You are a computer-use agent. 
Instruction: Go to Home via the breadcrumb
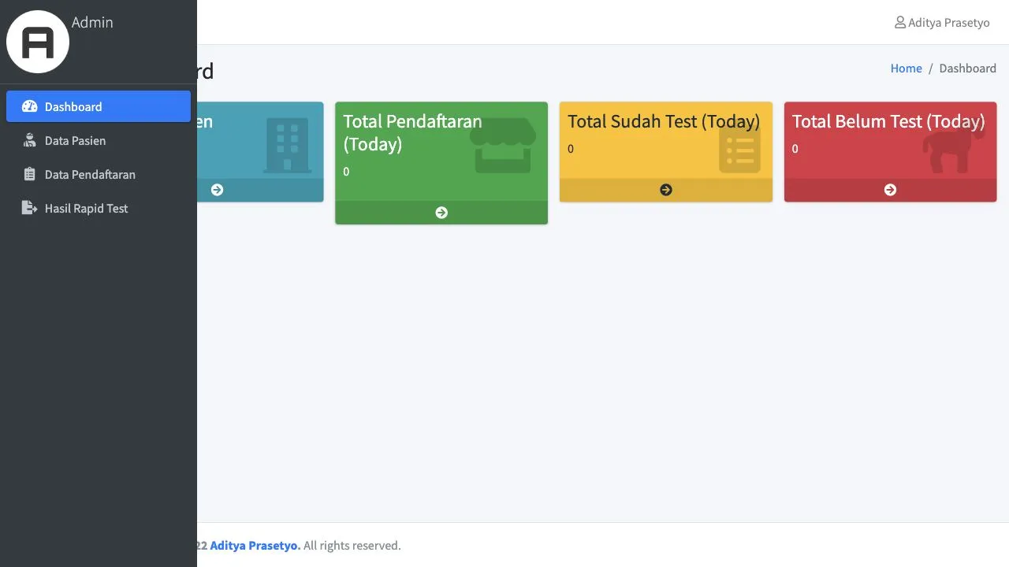906,69
